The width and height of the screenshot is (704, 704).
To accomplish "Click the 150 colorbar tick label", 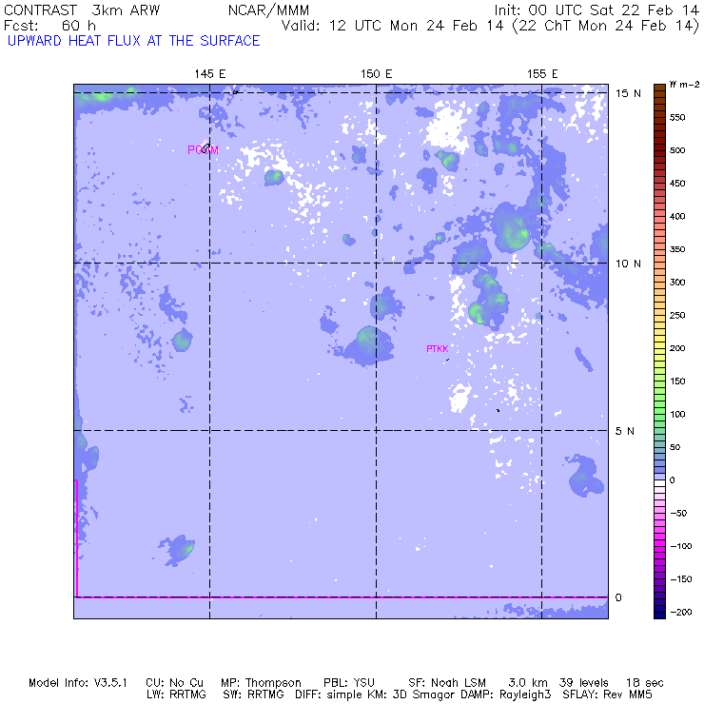I will point(677,381).
